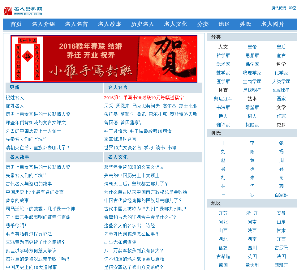Open 王 surname link

point(223,143)
